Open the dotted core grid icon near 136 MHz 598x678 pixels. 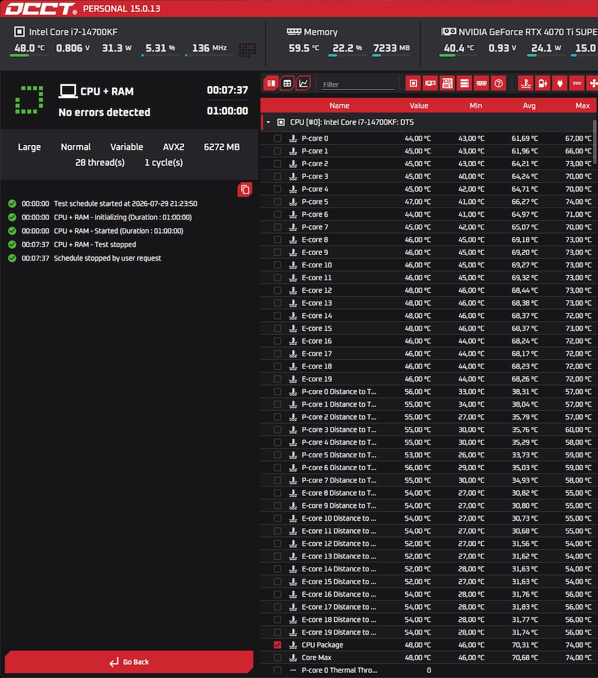tap(247, 49)
